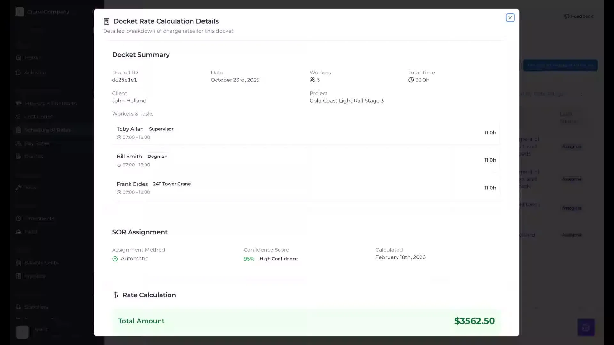The image size is (614, 345).
Task: Click the High Confidence badge
Action: click(278, 259)
